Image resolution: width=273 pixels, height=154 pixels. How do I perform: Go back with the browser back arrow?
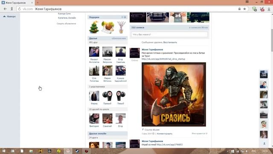coord(5,9)
